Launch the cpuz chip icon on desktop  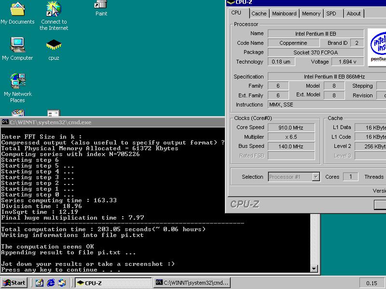(x=54, y=45)
